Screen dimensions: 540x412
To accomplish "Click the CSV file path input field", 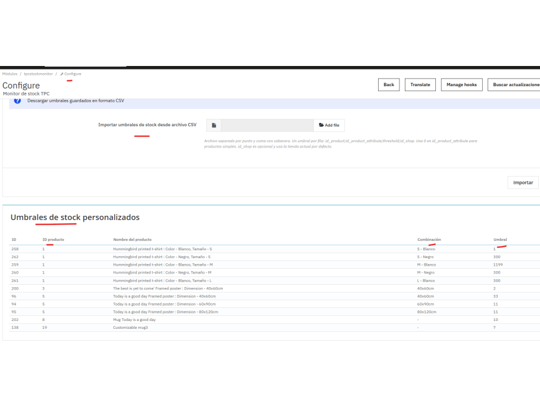I will pyautogui.click(x=267, y=125).
